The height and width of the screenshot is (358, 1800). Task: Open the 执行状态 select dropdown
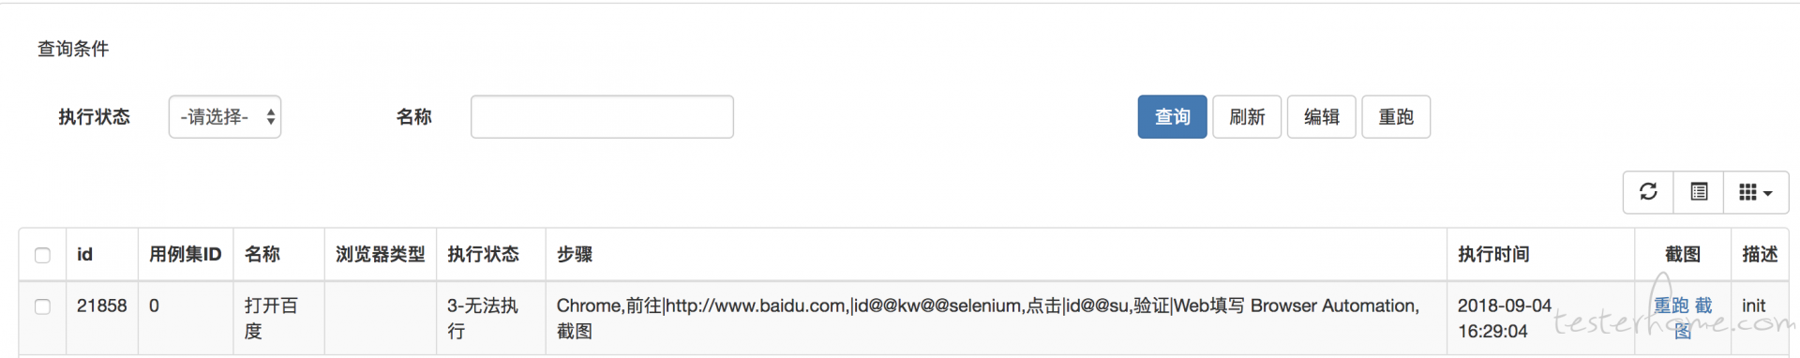(x=225, y=117)
